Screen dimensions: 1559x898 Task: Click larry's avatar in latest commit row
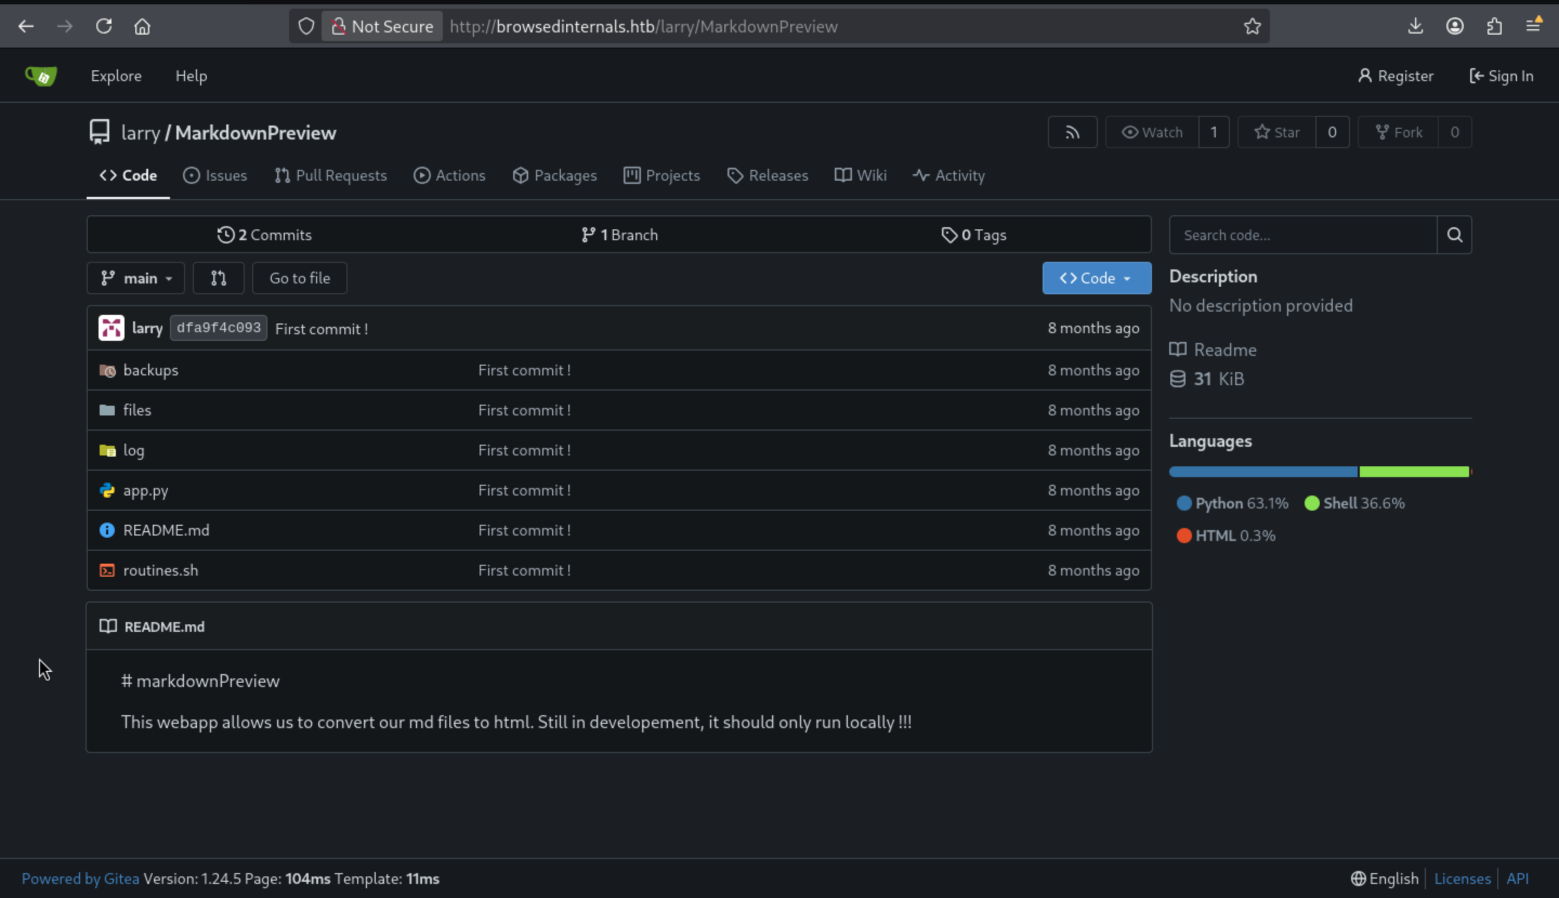tap(111, 328)
